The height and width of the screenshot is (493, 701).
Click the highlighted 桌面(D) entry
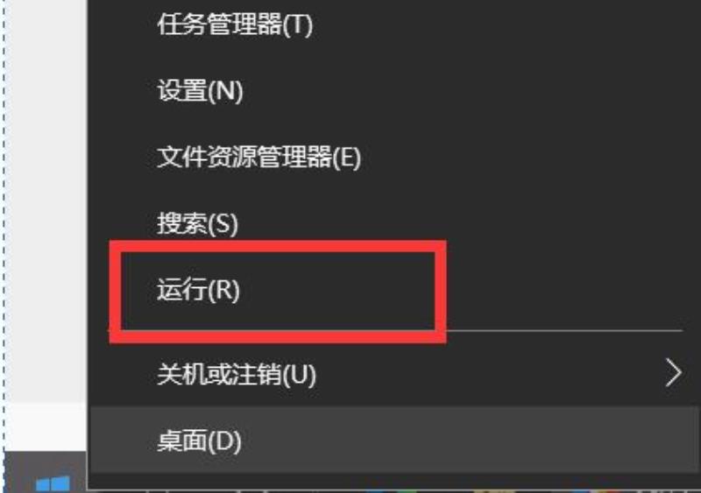click(393, 440)
